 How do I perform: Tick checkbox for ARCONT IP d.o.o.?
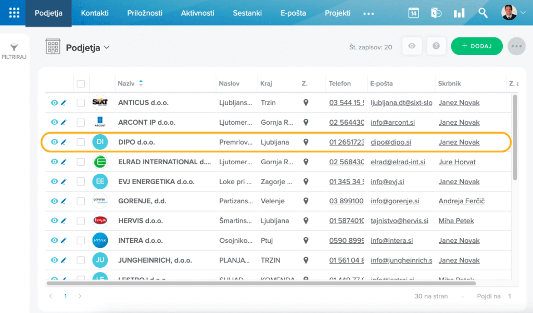coord(81,123)
